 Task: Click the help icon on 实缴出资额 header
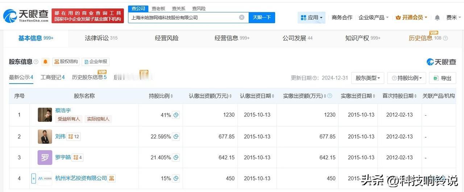click(330, 96)
